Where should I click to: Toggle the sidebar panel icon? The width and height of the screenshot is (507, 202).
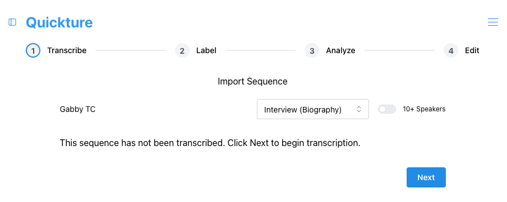12,22
